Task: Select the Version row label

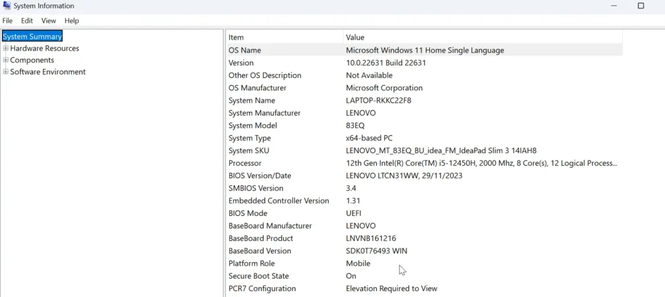Action: [x=241, y=63]
